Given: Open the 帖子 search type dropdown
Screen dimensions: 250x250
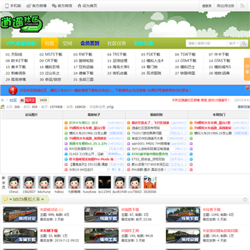Looking at the screenshot, I should (x=234, y=43).
